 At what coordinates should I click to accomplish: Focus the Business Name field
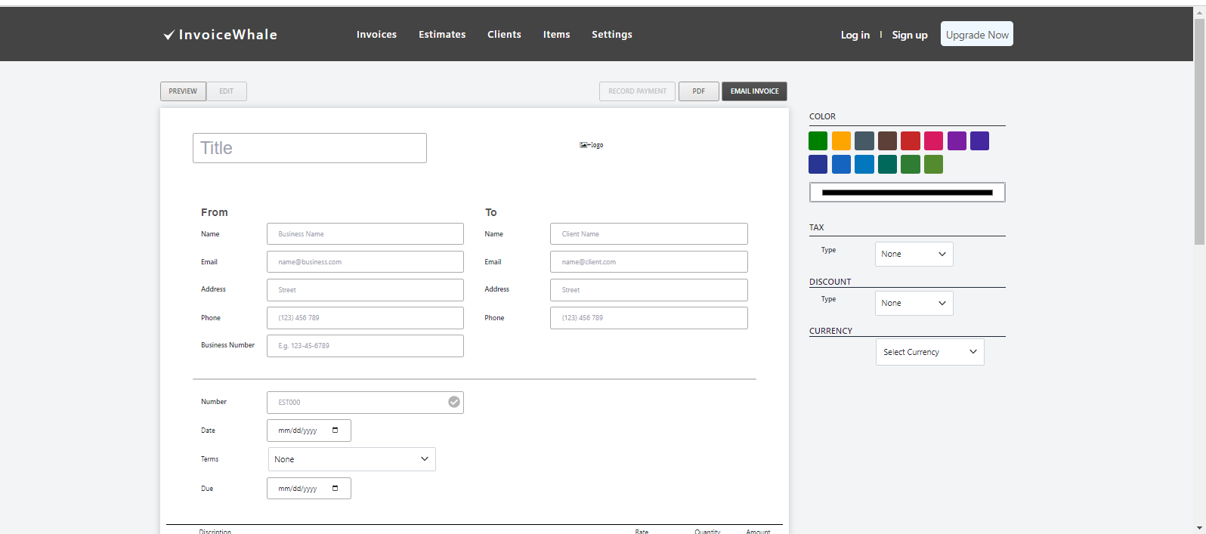[x=365, y=234]
